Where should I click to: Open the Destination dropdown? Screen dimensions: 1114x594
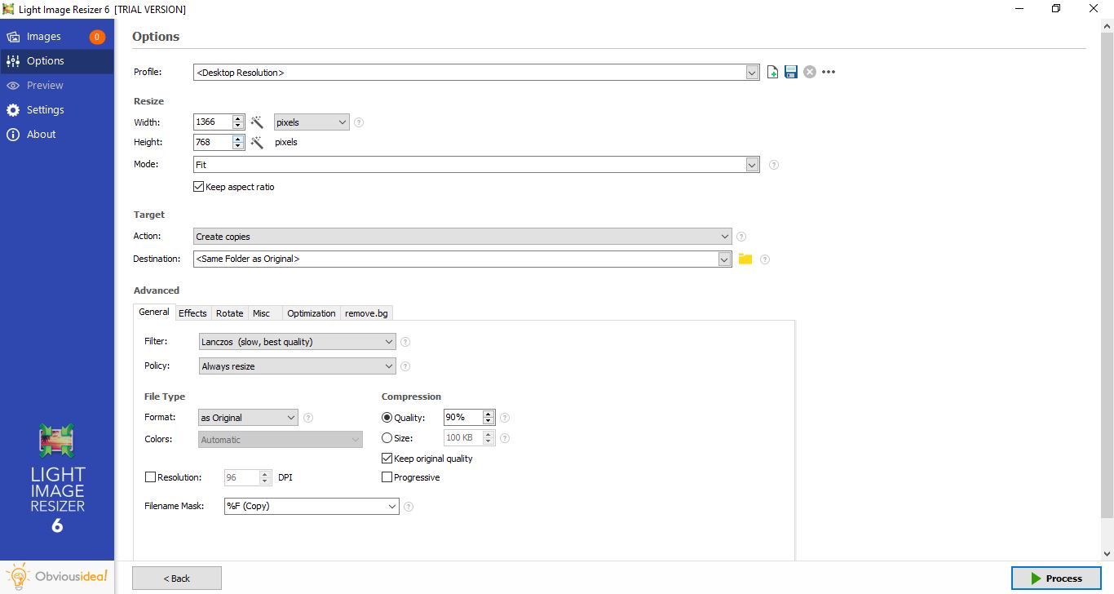coord(462,259)
